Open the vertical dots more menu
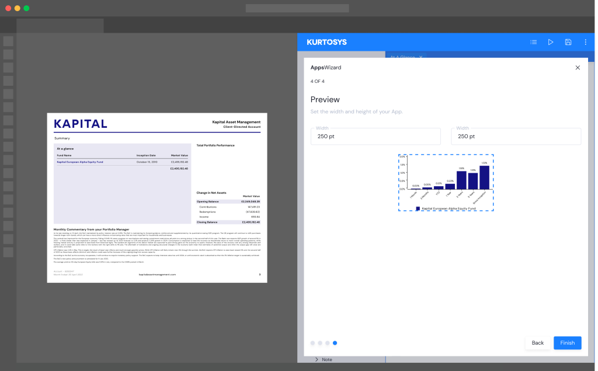598x371 pixels. point(585,42)
